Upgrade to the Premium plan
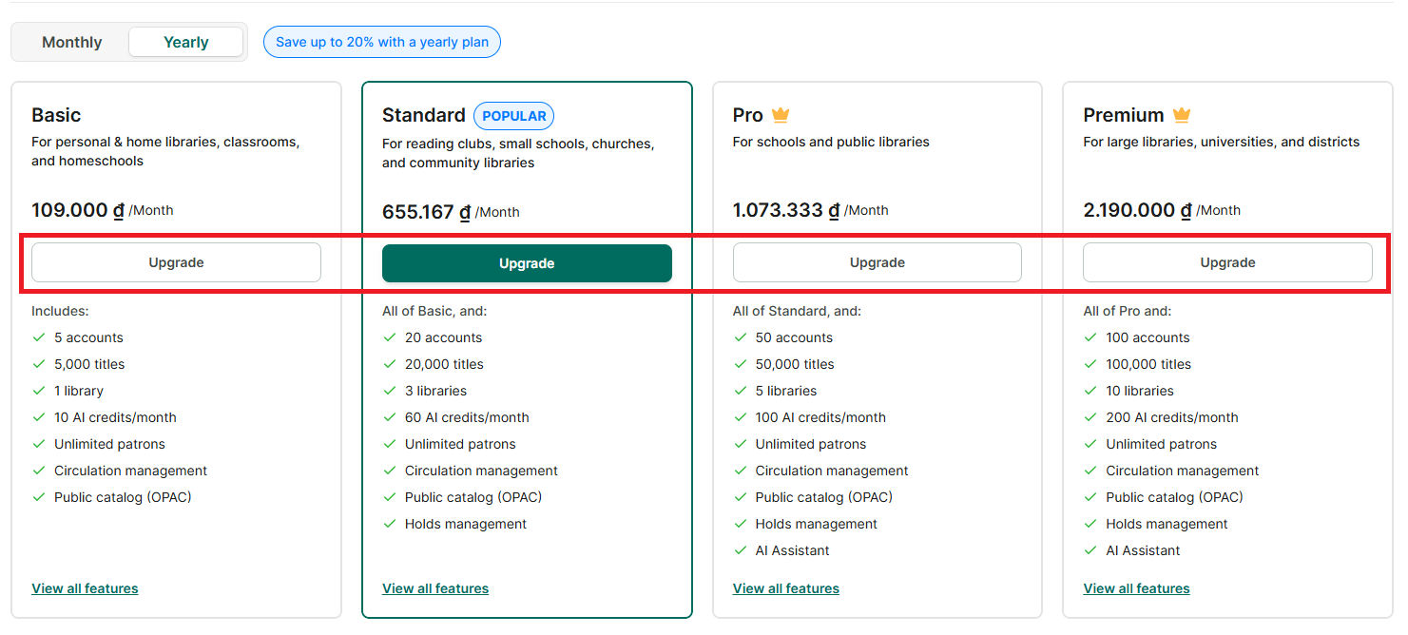1408x635 pixels. [1227, 262]
